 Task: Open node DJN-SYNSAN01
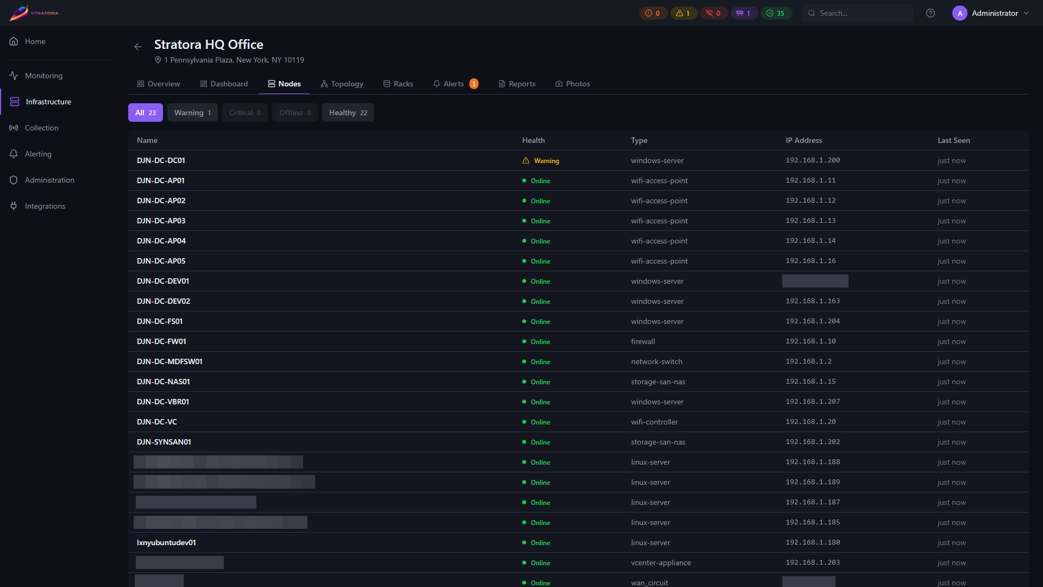(164, 442)
